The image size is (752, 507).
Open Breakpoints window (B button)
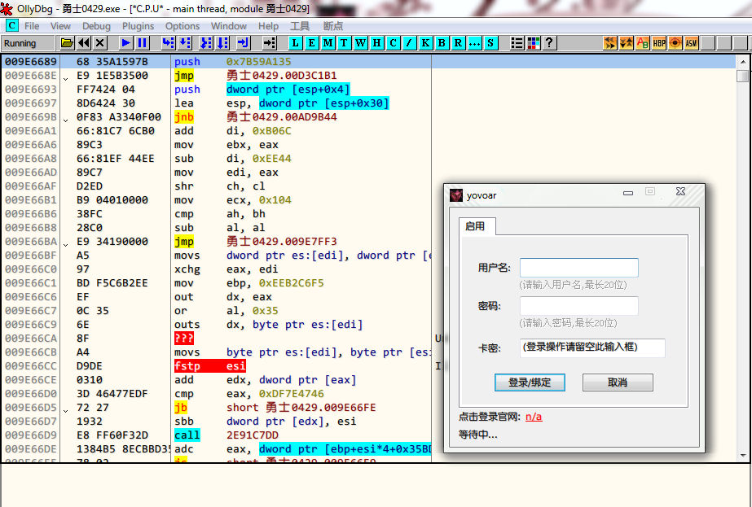tap(442, 43)
